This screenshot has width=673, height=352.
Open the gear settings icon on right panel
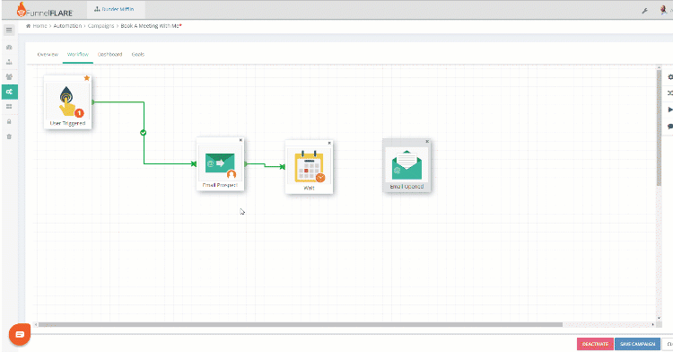(670, 77)
